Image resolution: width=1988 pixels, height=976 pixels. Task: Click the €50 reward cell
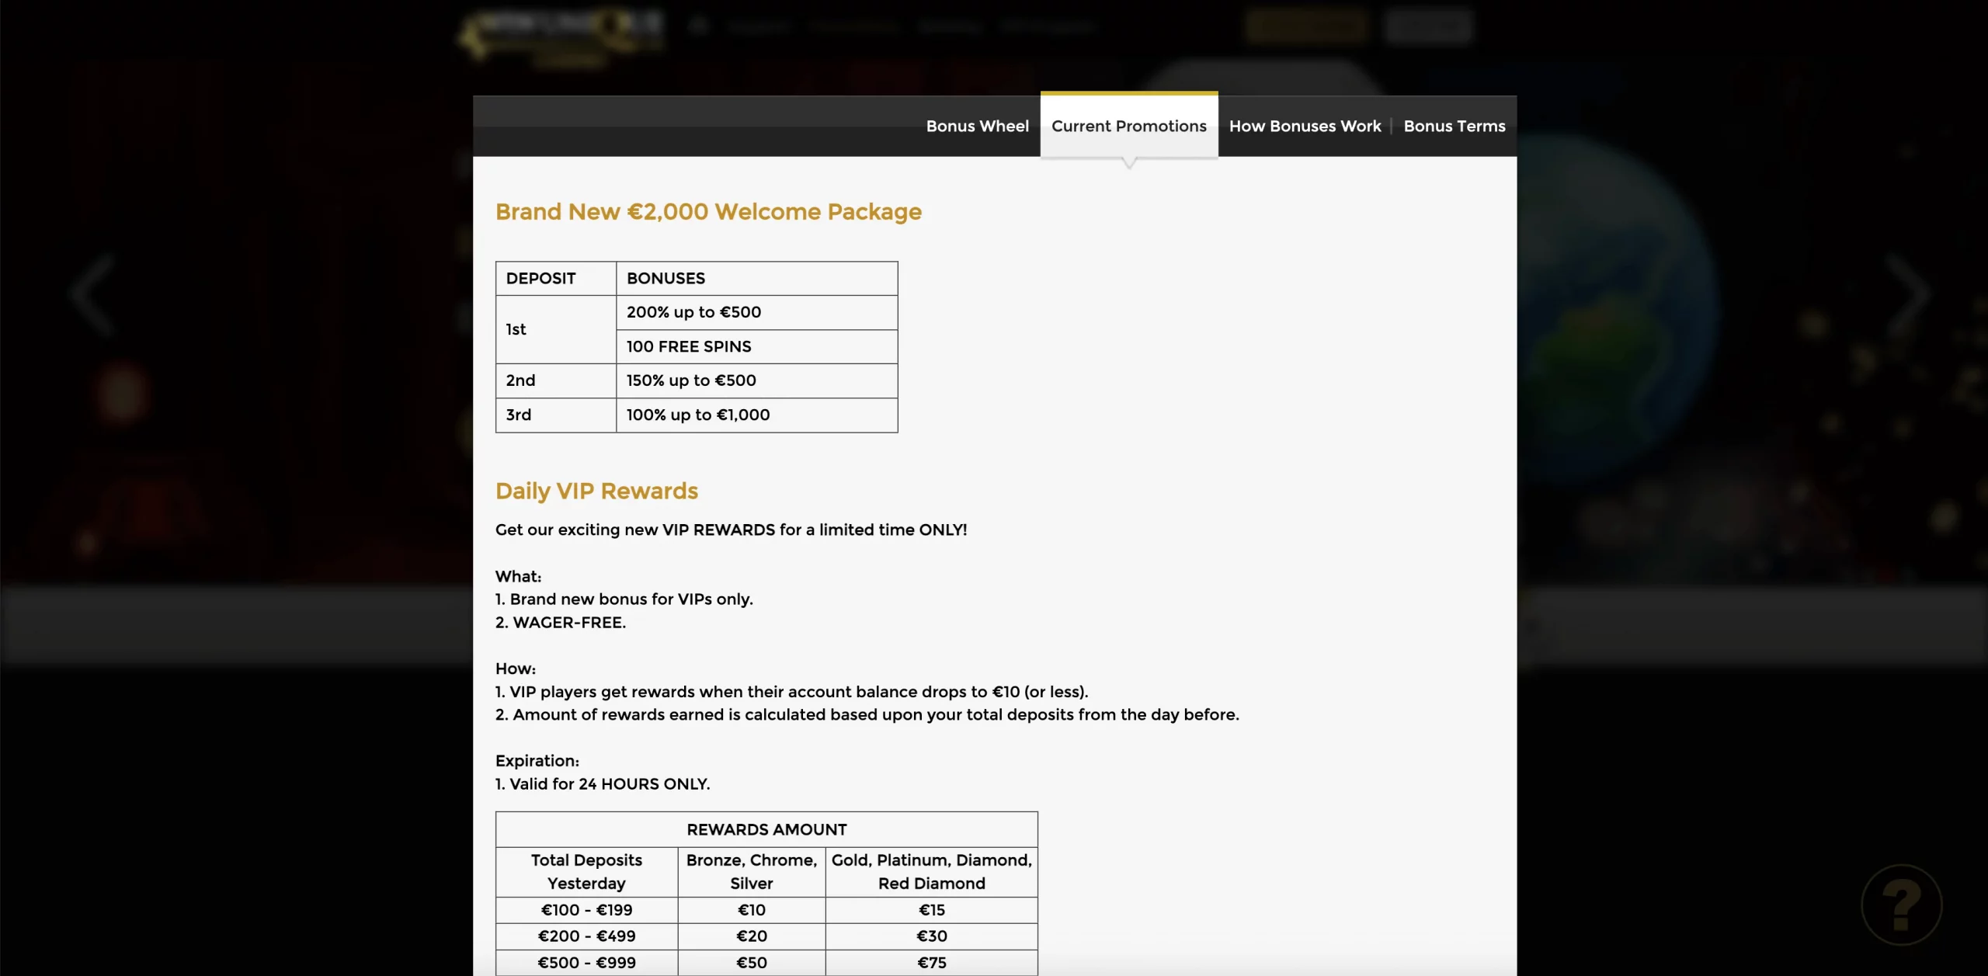pos(752,963)
